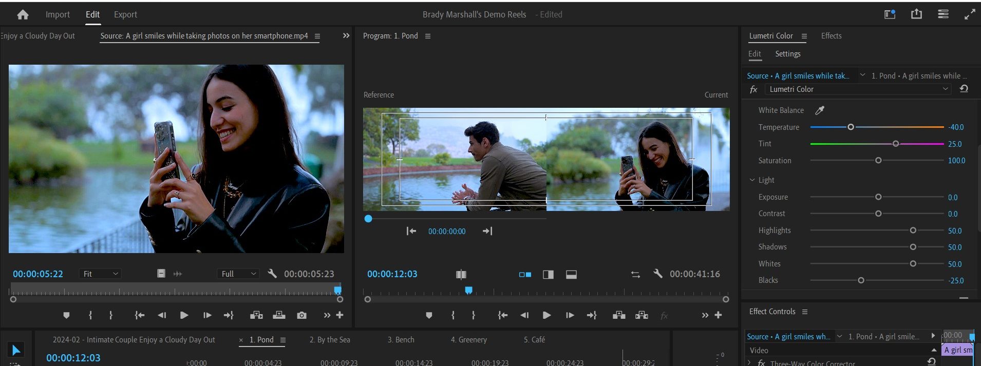Open Source monitor wrench settings
This screenshot has height=366, width=981.
[x=272, y=274]
